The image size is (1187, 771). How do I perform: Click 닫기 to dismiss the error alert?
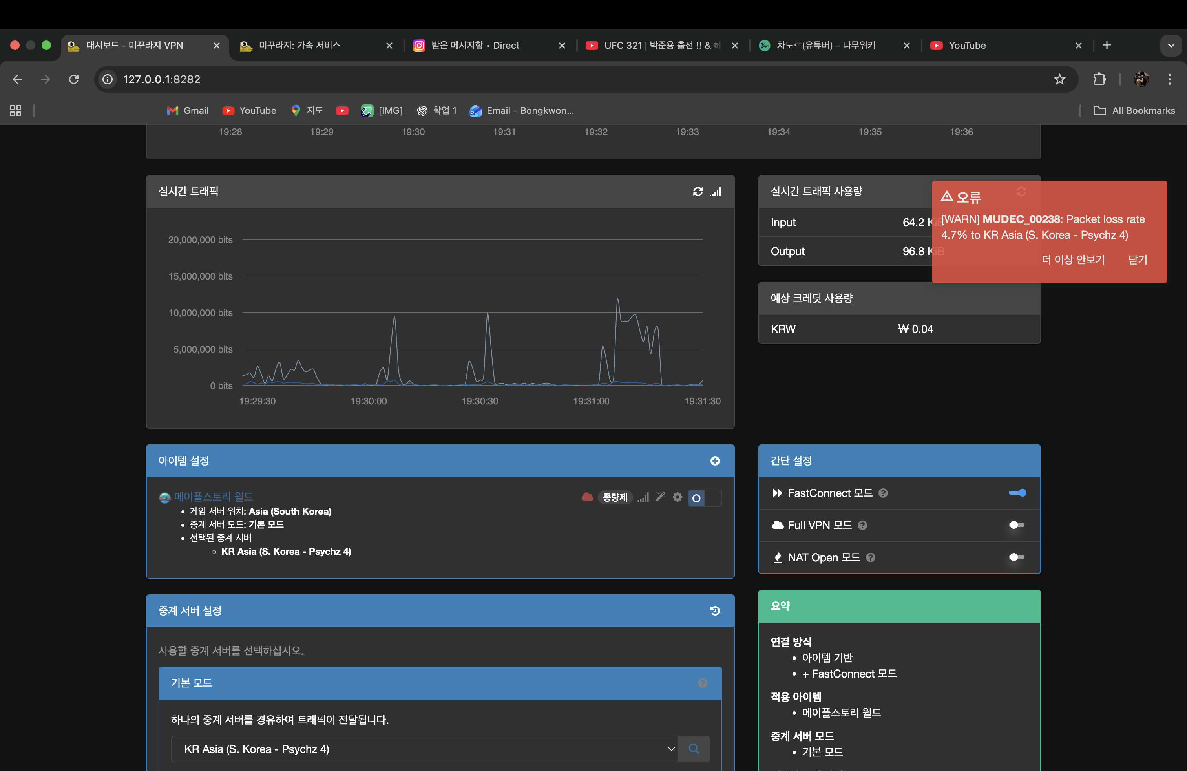tap(1138, 259)
